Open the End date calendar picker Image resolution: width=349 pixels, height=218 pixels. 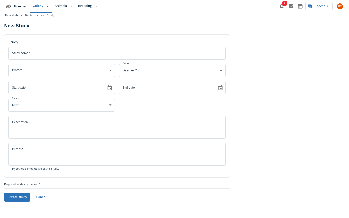click(x=220, y=88)
